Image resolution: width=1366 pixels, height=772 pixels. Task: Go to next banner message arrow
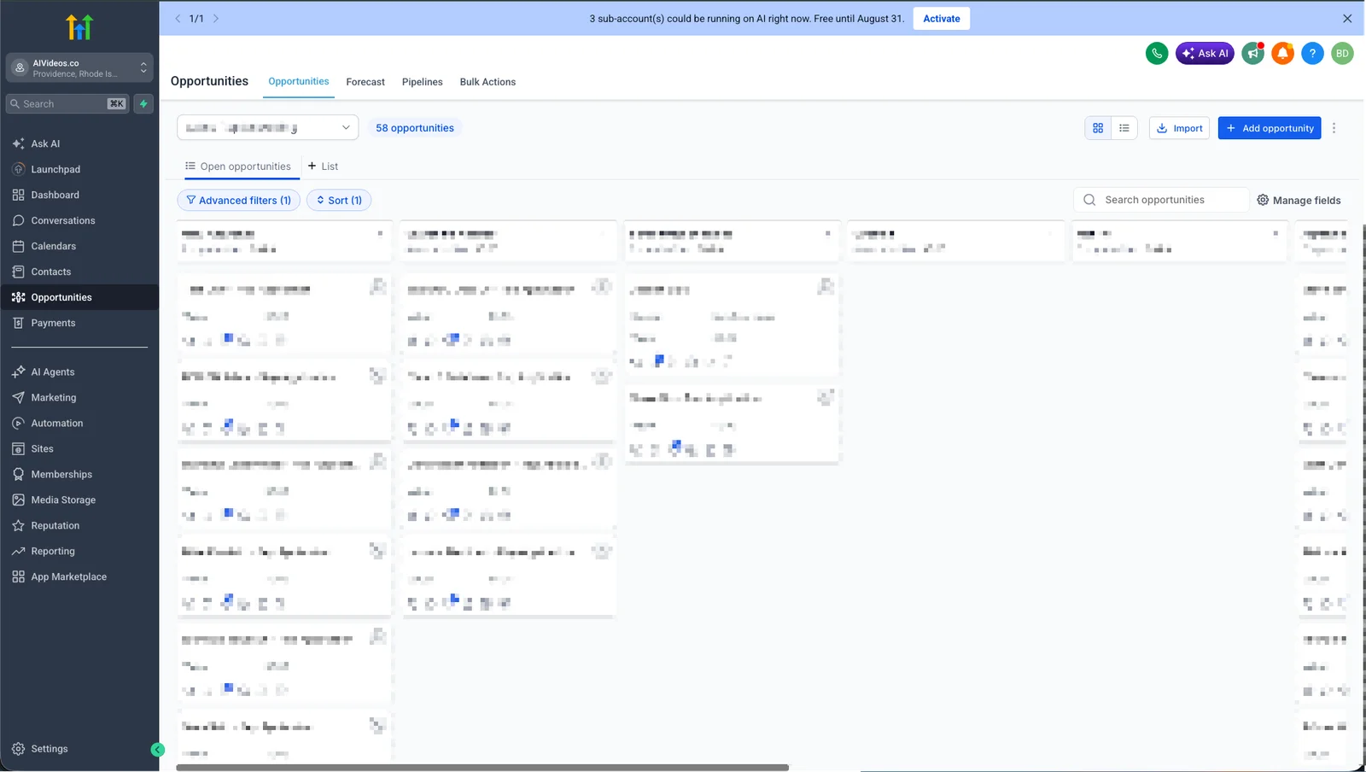[x=216, y=18]
